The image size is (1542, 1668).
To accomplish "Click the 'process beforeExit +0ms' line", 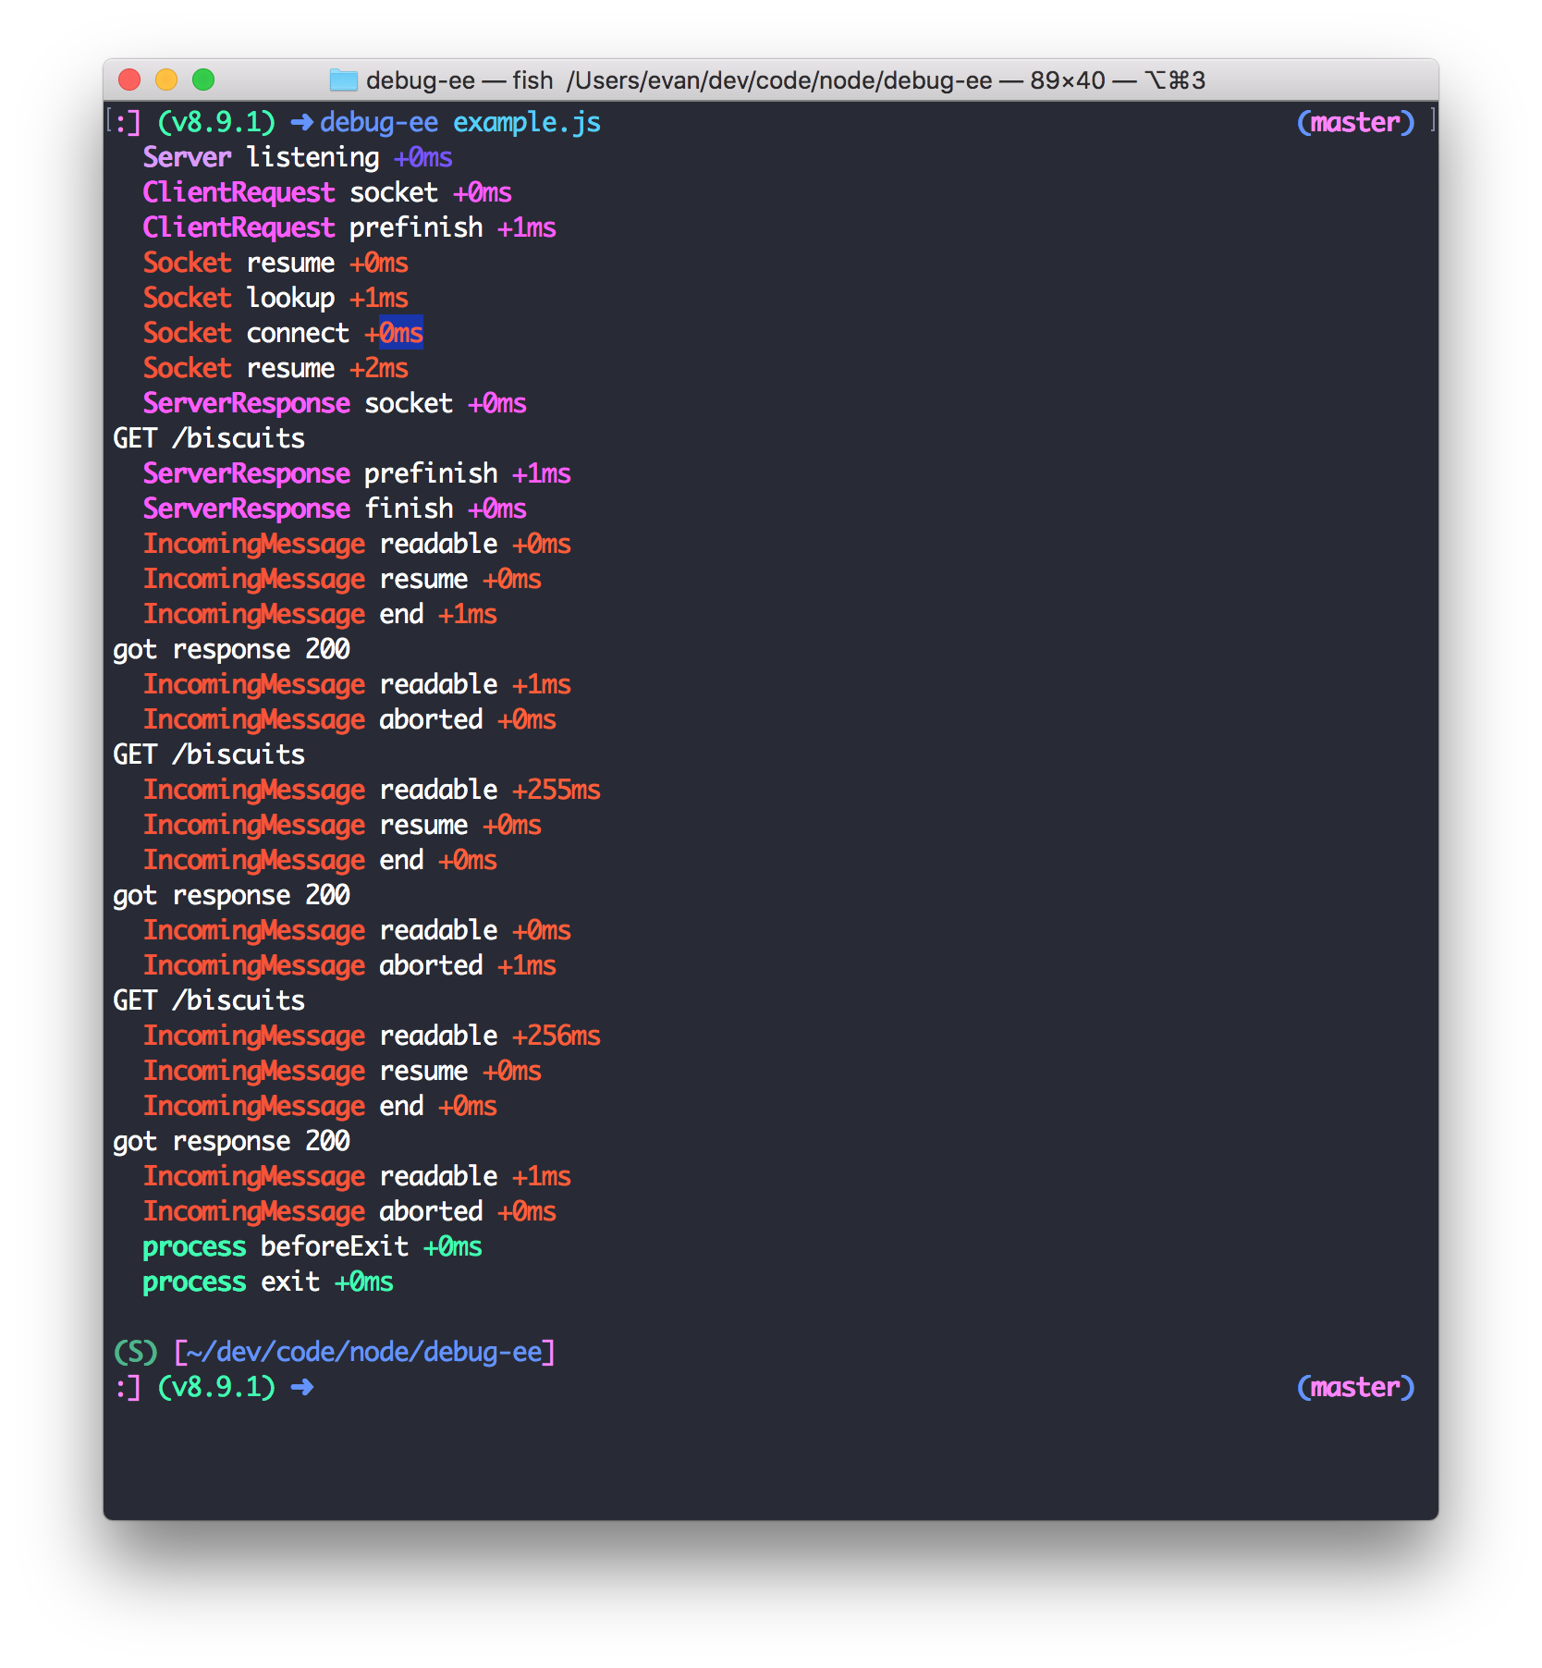I will click(312, 1246).
